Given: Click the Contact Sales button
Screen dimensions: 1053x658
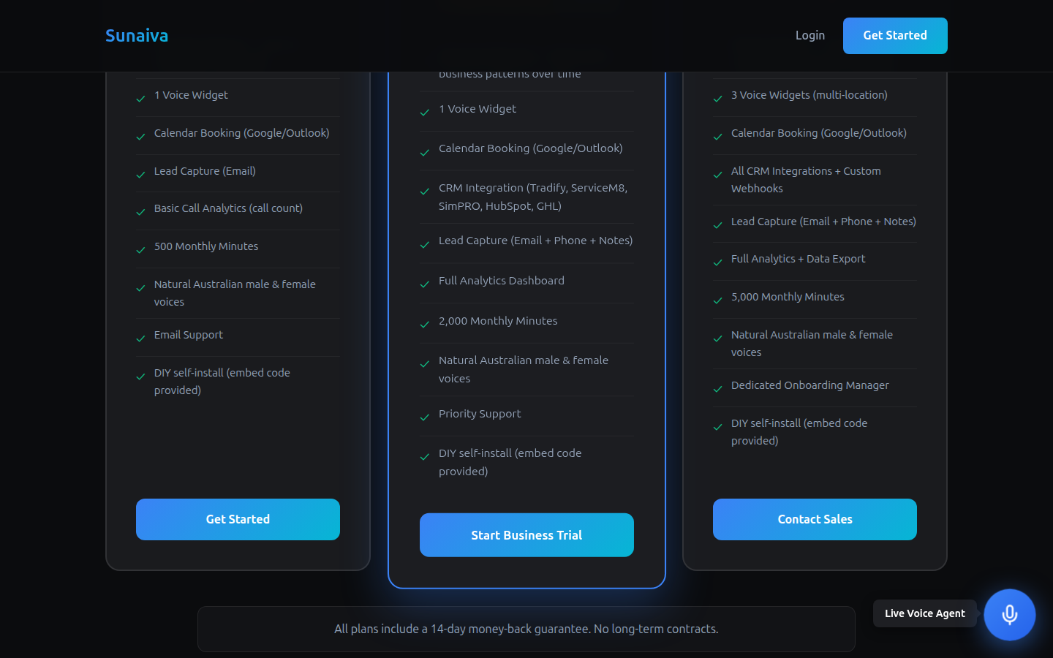Looking at the screenshot, I should coord(815,519).
